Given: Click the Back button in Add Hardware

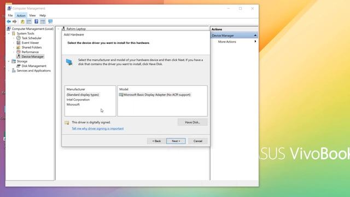Looking at the screenshot, I should point(156,141).
